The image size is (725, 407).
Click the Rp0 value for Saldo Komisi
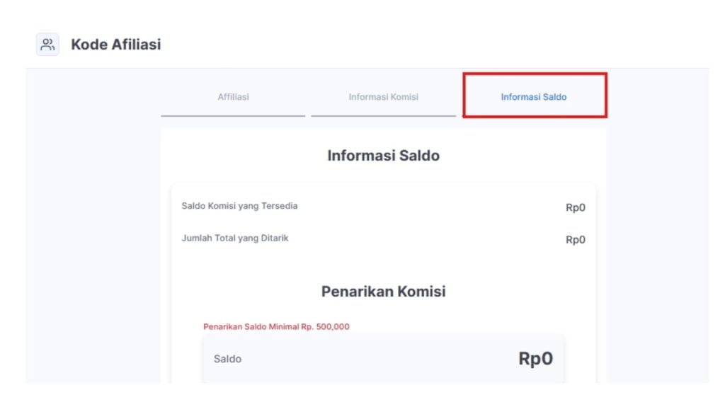coord(575,207)
